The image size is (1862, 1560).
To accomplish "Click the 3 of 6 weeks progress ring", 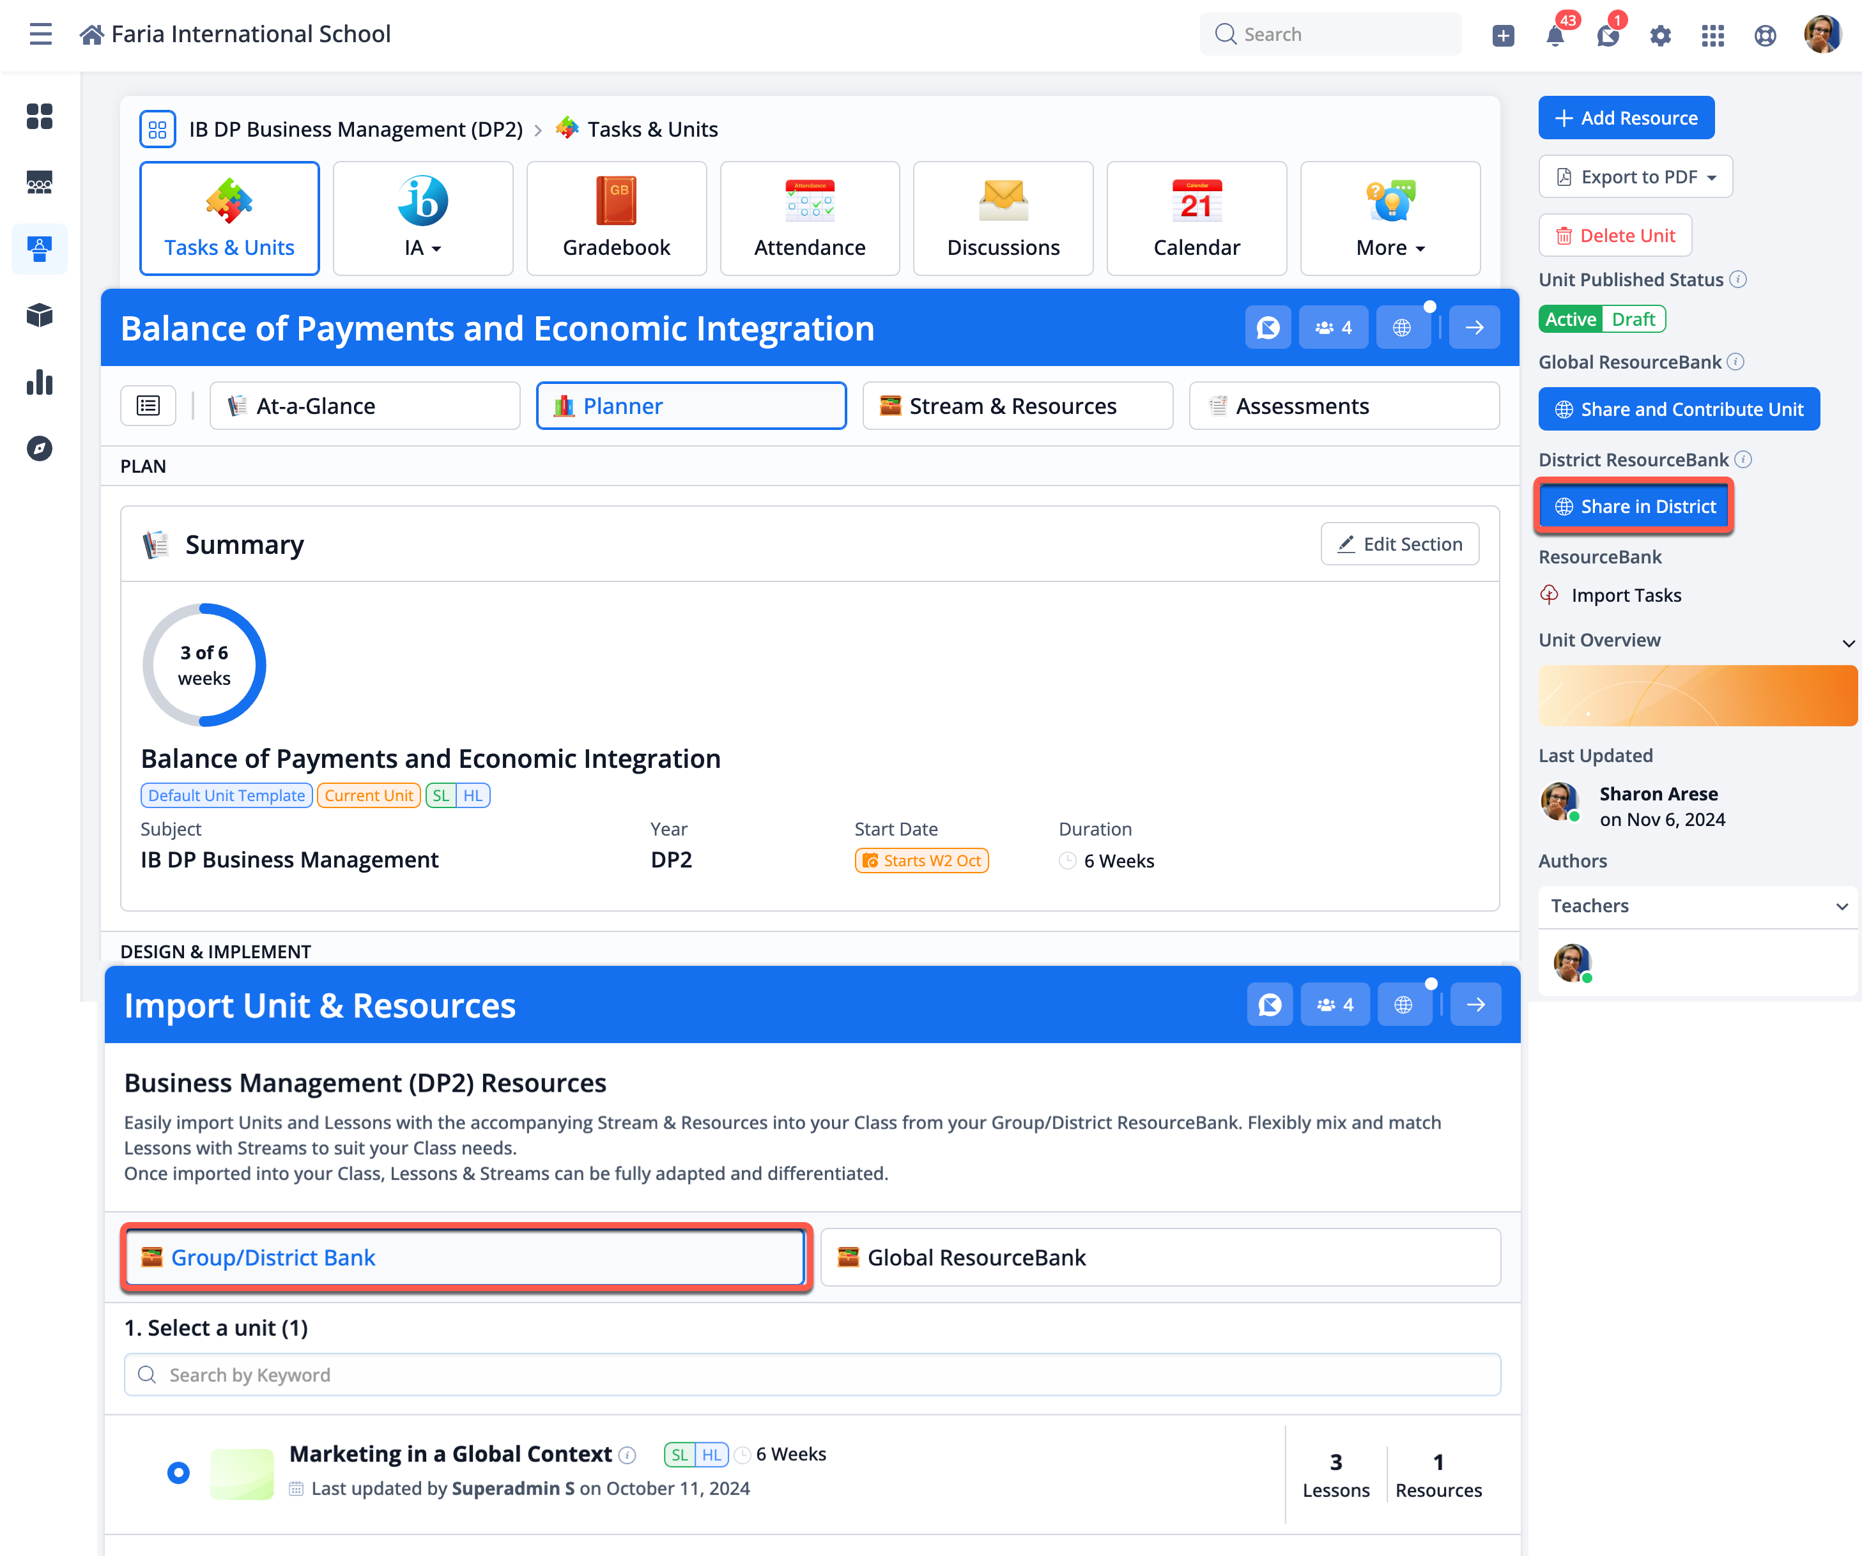I will 204,666.
